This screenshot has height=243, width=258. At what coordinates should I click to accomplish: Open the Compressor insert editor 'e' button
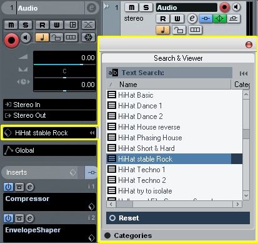pyautogui.click(x=29, y=187)
